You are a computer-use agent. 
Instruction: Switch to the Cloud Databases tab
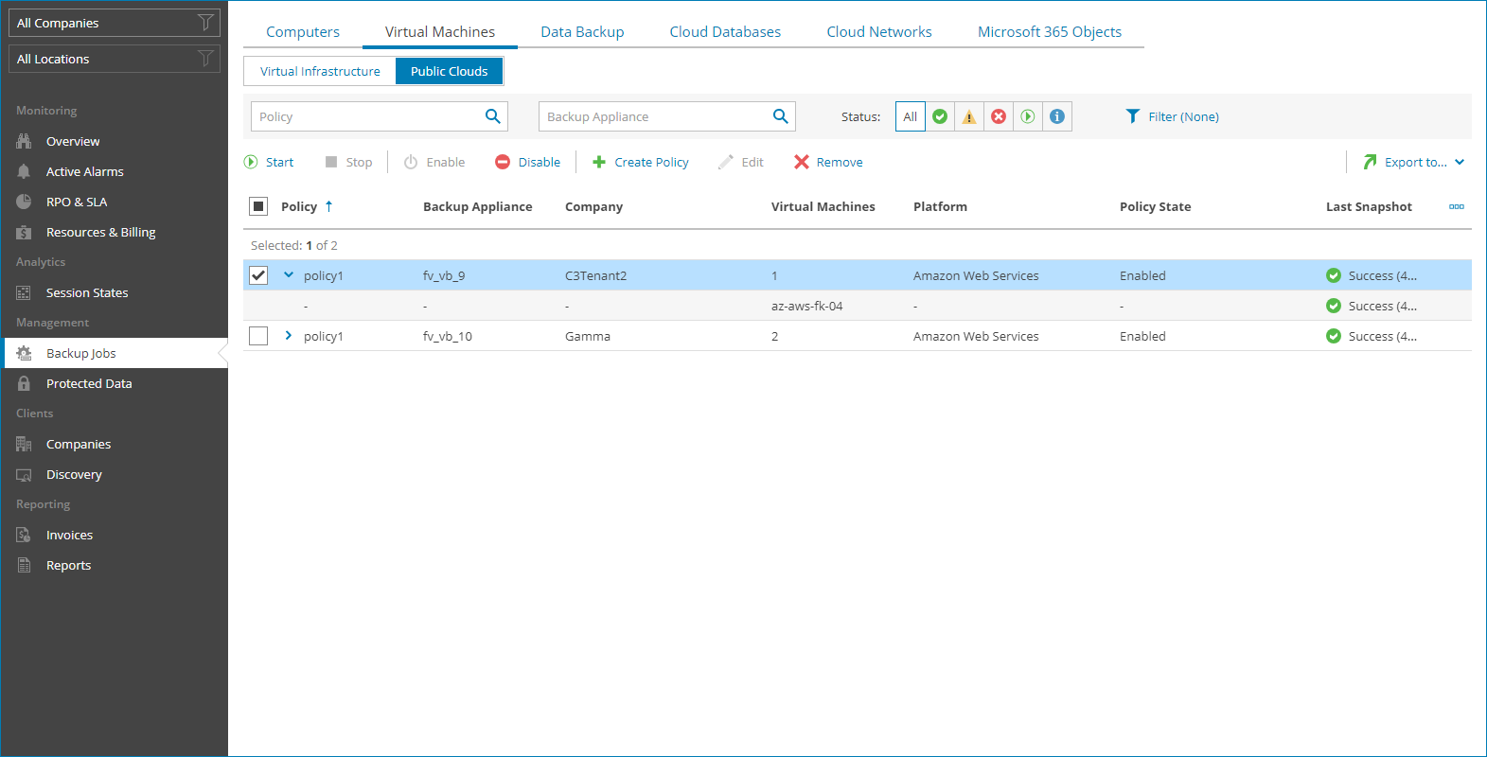(725, 31)
